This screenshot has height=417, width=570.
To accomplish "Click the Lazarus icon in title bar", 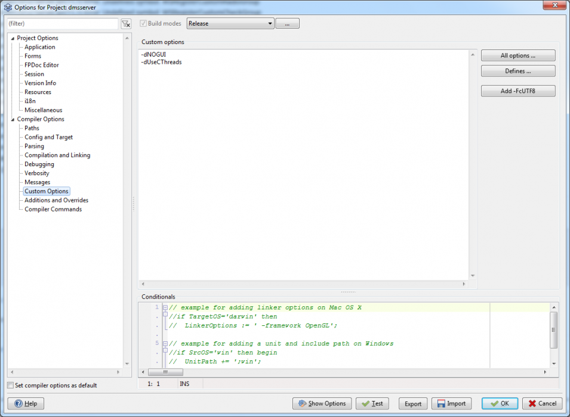I will 8,7.
